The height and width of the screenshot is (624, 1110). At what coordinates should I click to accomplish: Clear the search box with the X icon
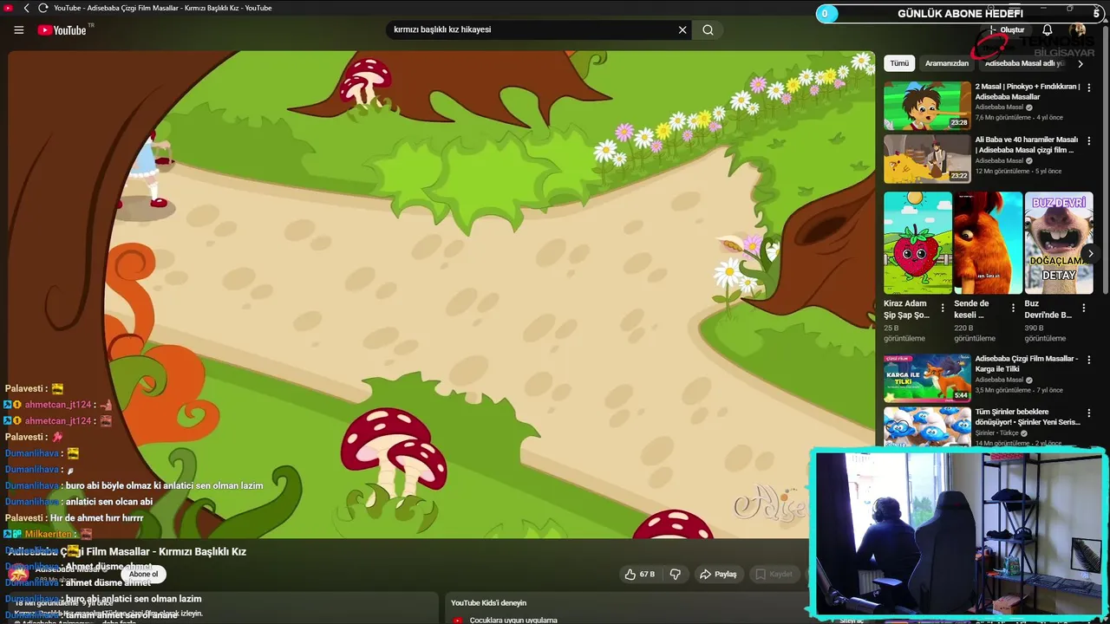click(x=682, y=29)
